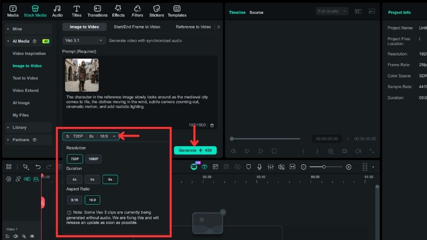Open the Veo 3.1 model dropdown
The image size is (427, 240).
[x=84, y=41]
